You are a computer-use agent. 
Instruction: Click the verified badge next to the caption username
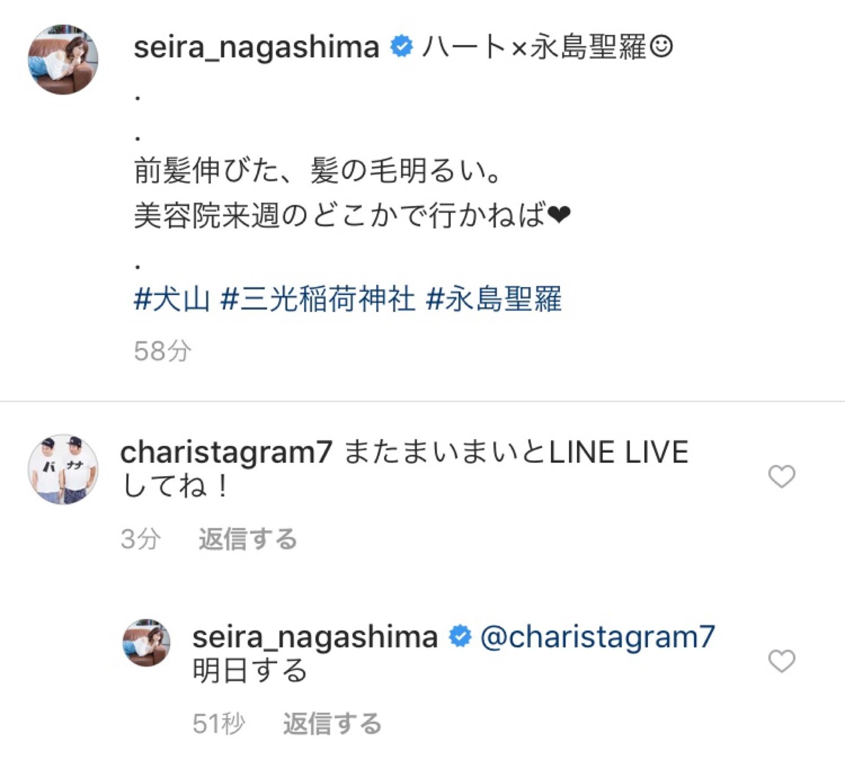click(x=401, y=47)
